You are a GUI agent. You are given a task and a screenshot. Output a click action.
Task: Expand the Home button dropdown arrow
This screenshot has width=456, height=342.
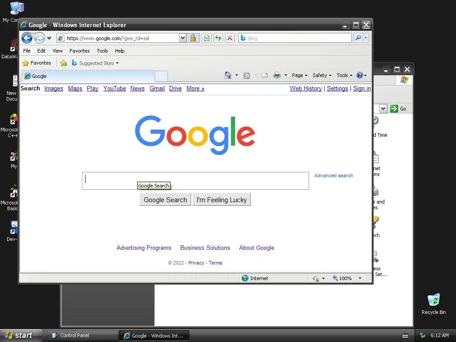pyautogui.click(x=236, y=75)
